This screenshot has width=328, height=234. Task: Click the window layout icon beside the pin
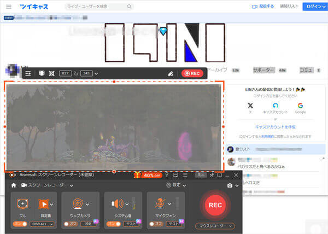click(220, 175)
